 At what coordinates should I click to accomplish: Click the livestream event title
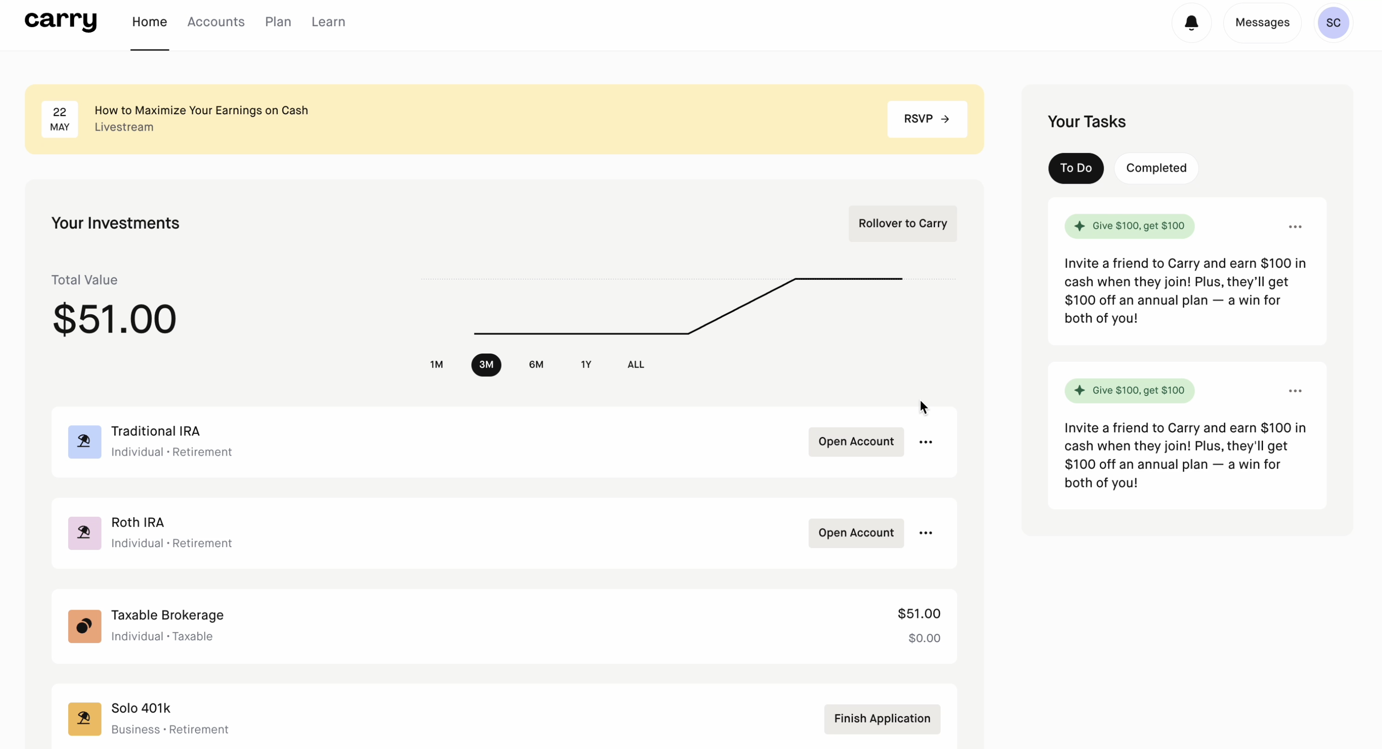pos(201,111)
